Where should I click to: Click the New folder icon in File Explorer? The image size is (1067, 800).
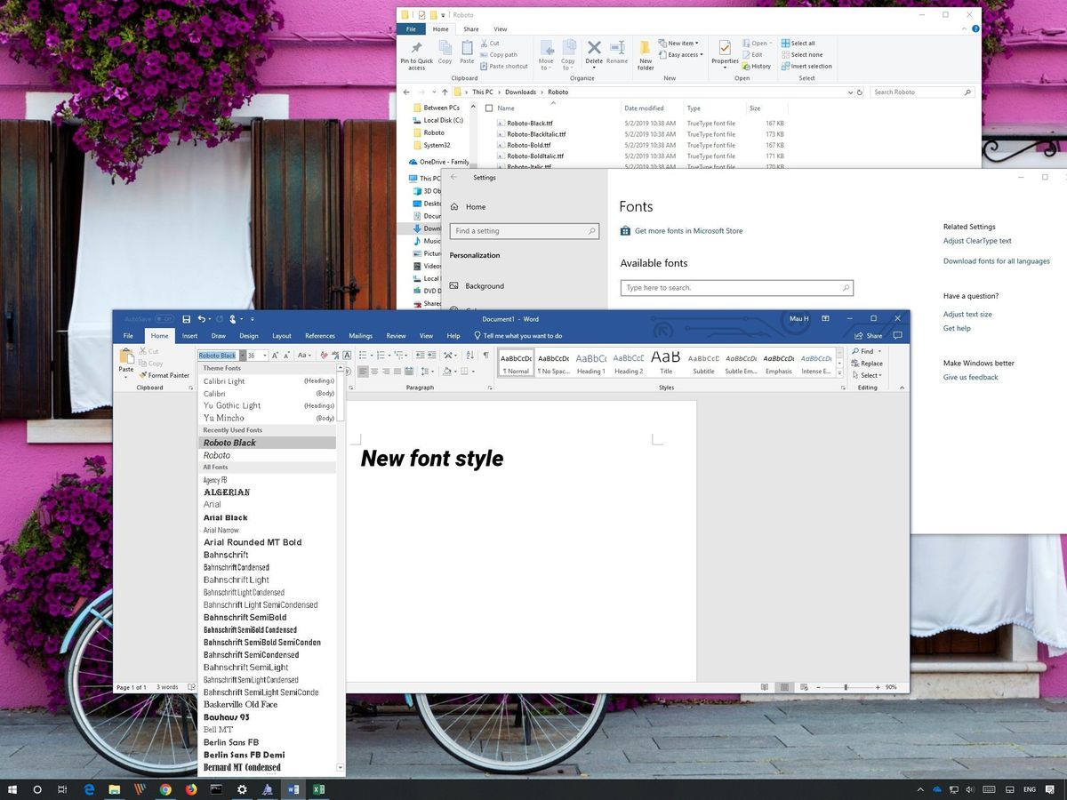646,57
